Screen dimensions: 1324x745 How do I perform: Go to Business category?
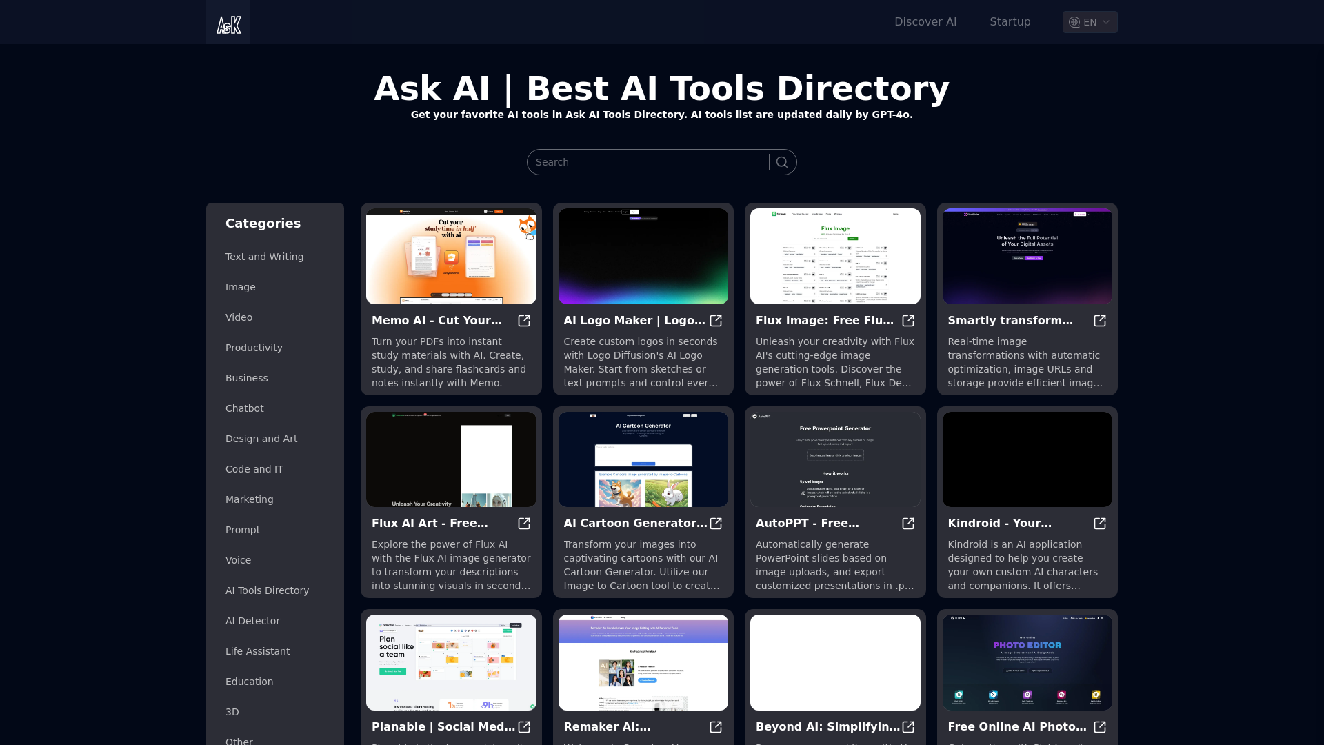tap(246, 378)
